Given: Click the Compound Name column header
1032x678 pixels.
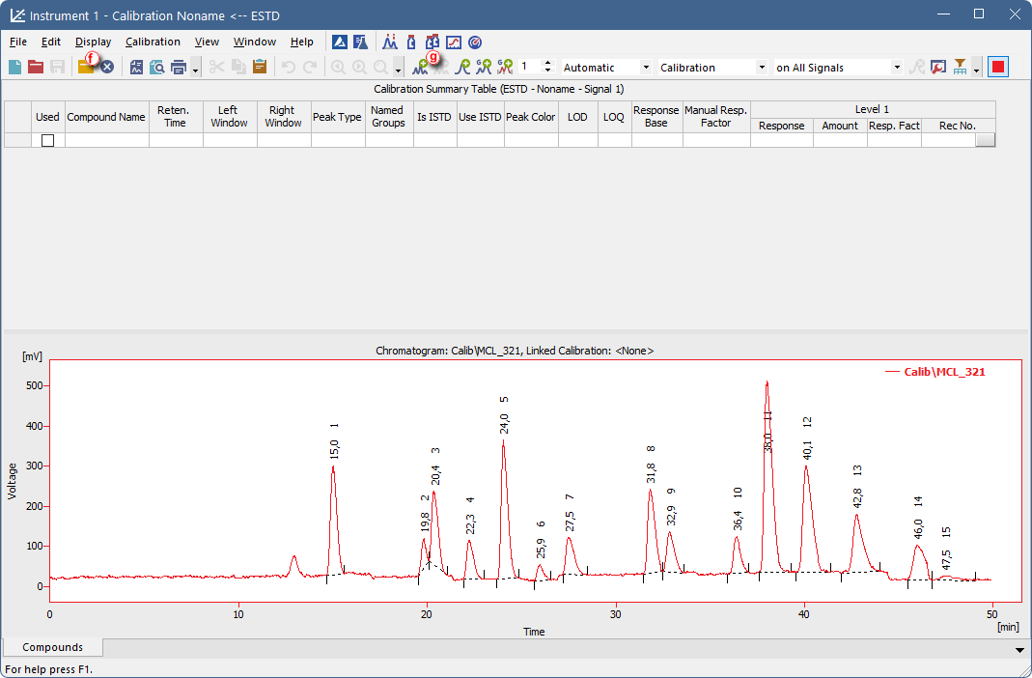Looking at the screenshot, I should tap(106, 117).
